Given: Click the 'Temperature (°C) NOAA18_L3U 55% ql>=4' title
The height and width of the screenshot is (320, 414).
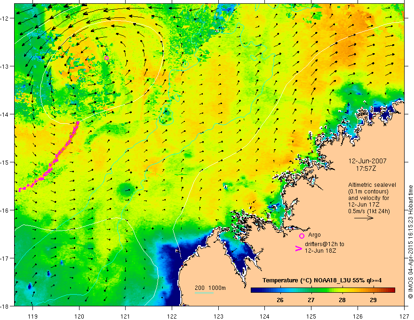Looking at the screenshot, I should (x=322, y=280).
